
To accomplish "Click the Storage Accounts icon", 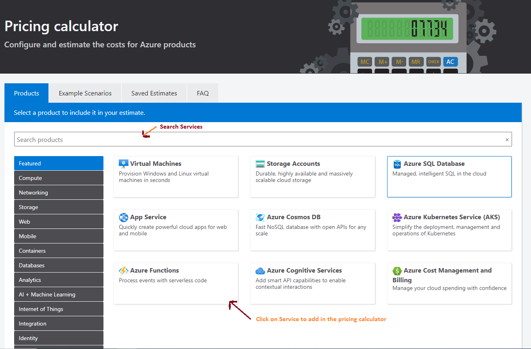I will (260, 164).
